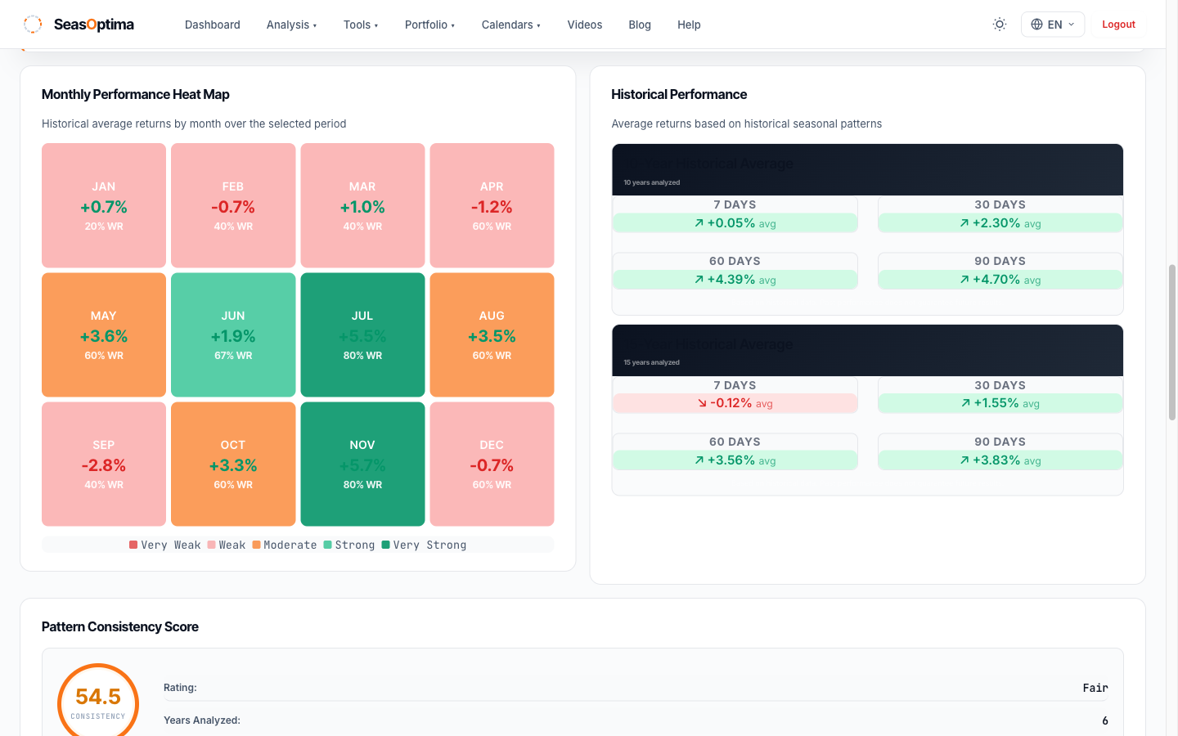Click the 10-year 30 DAYS up-arrow icon

(964, 222)
